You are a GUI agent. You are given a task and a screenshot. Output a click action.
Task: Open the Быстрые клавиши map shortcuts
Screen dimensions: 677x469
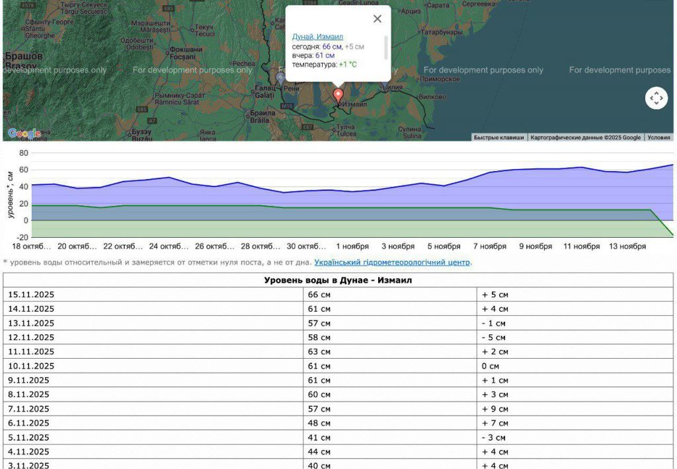[499, 137]
